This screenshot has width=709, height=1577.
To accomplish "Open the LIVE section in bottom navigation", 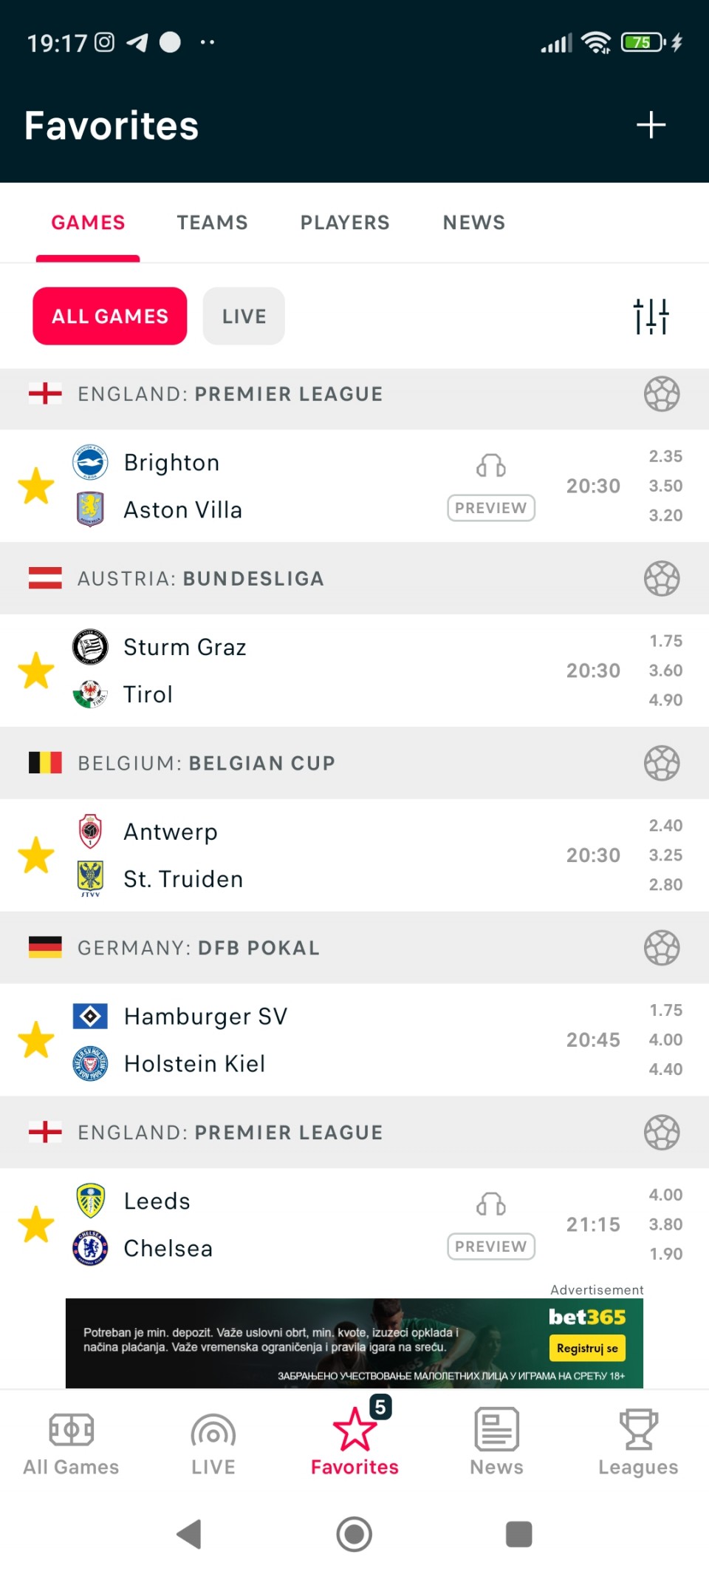I will 213,1442.
